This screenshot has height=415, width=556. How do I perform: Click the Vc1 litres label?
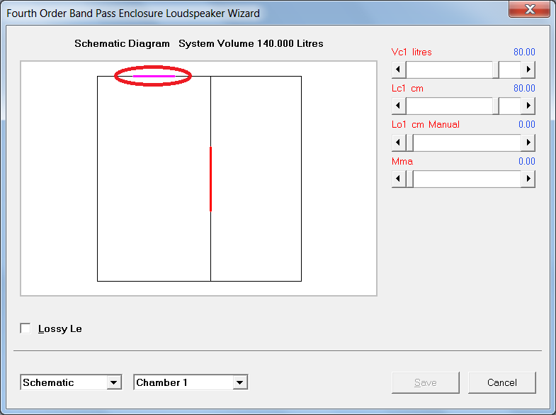(412, 52)
